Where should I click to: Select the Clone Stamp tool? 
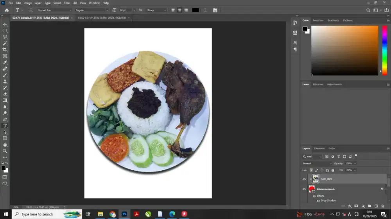click(x=5, y=81)
